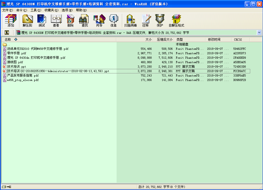This screenshot has width=263, height=190.
Task: Sort by 名称 column header
Action: [x=59, y=40]
